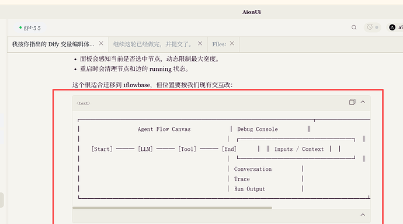The height and width of the screenshot is (224, 403).
Task: Collapse code block using bottom chevron
Action: click(363, 215)
